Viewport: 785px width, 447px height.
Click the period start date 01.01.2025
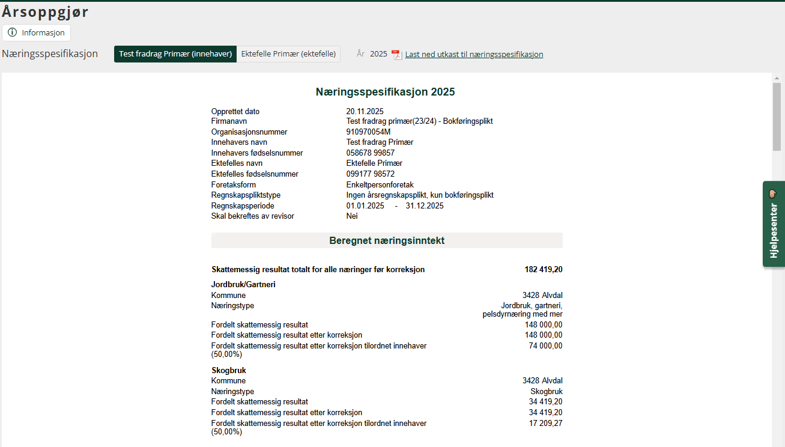365,206
